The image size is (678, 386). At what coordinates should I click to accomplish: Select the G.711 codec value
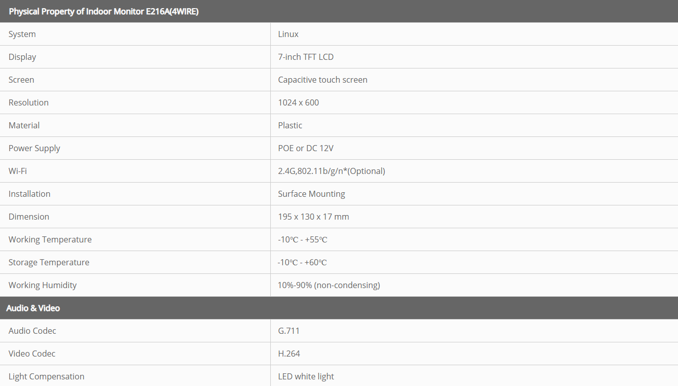pyautogui.click(x=289, y=331)
